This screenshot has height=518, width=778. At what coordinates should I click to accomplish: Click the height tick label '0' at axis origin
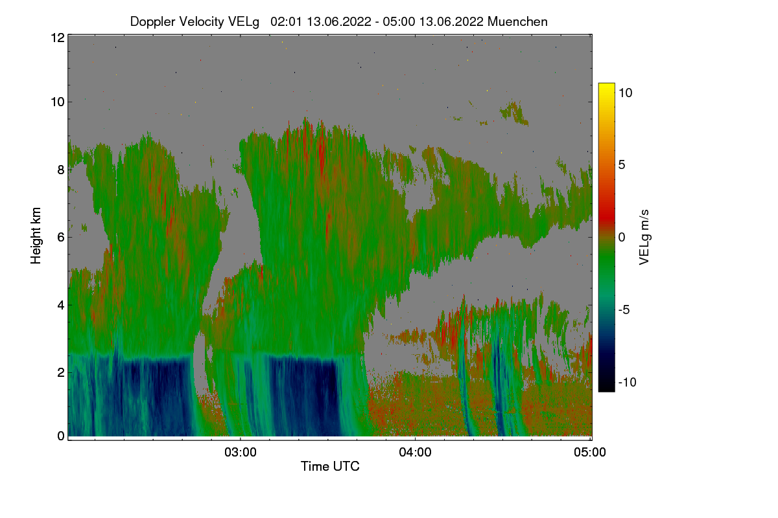click(60, 436)
